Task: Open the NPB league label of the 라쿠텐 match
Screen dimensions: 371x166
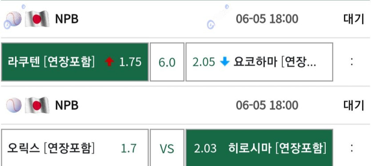Action: 67,19
